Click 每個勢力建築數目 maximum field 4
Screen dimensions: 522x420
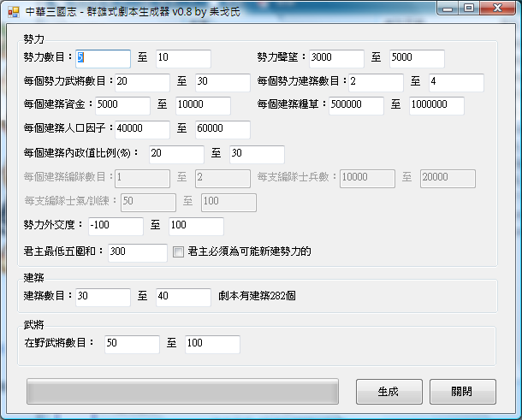(x=456, y=82)
